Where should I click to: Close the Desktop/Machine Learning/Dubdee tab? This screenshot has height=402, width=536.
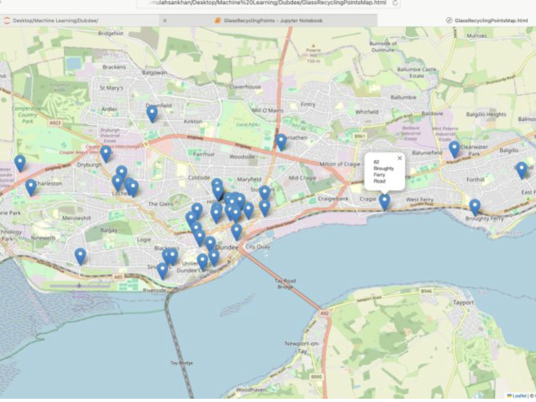point(165,20)
